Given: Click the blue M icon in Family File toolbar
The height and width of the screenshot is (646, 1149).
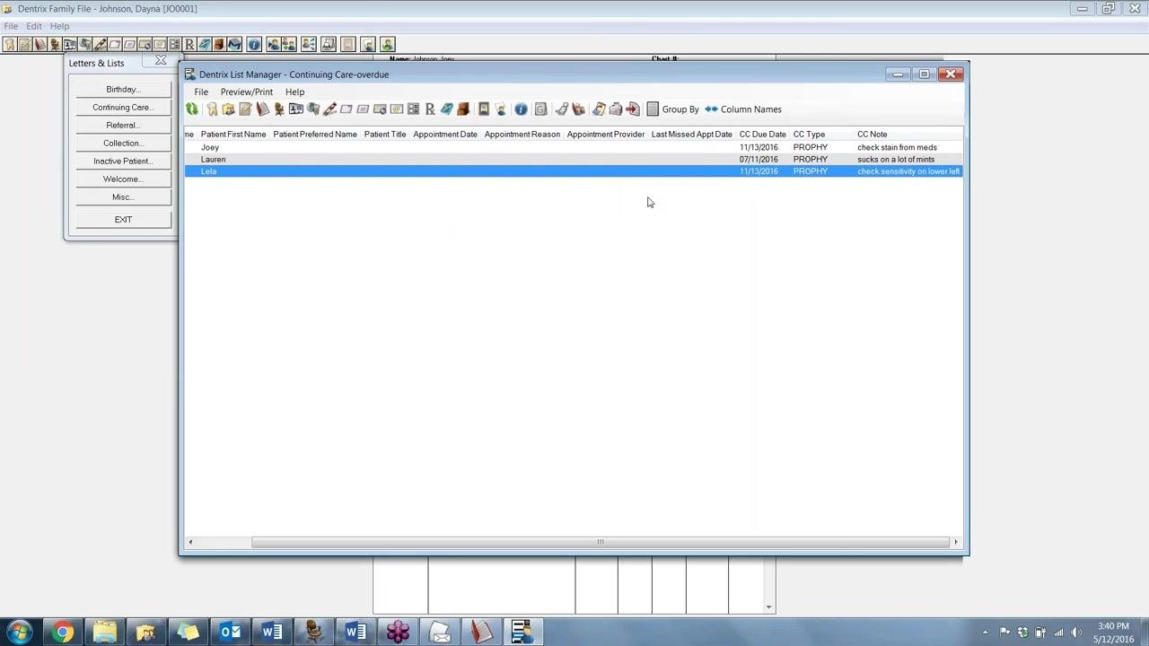Looking at the screenshot, I should [x=233, y=44].
